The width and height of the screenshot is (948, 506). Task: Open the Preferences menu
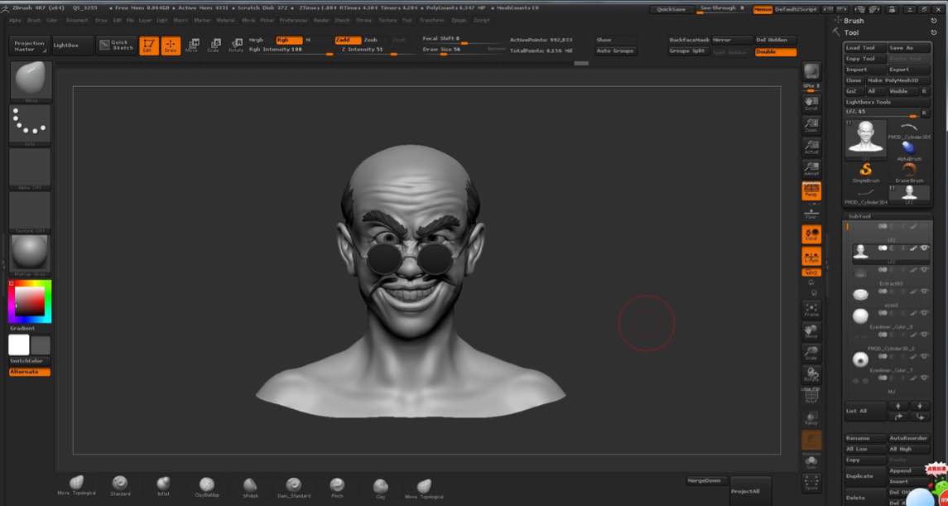(293, 20)
